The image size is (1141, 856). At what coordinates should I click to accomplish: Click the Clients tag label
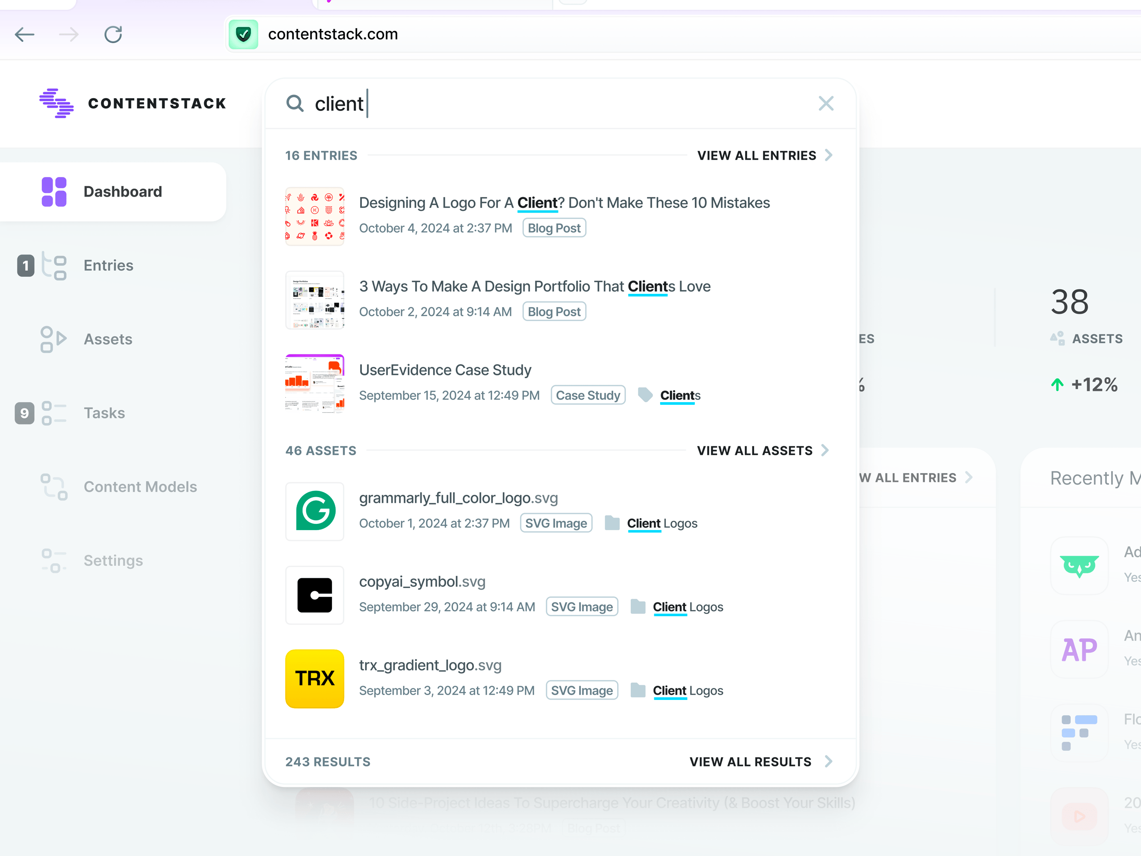click(681, 395)
